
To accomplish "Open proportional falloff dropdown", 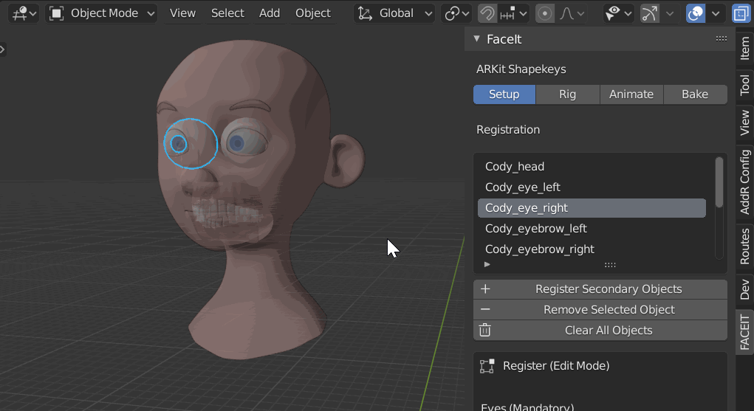I will 572,13.
